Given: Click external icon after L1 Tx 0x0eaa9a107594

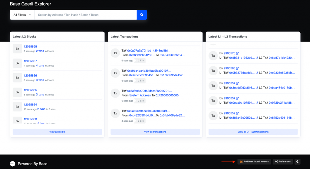Looking at the screenshot, I should 257,103.
